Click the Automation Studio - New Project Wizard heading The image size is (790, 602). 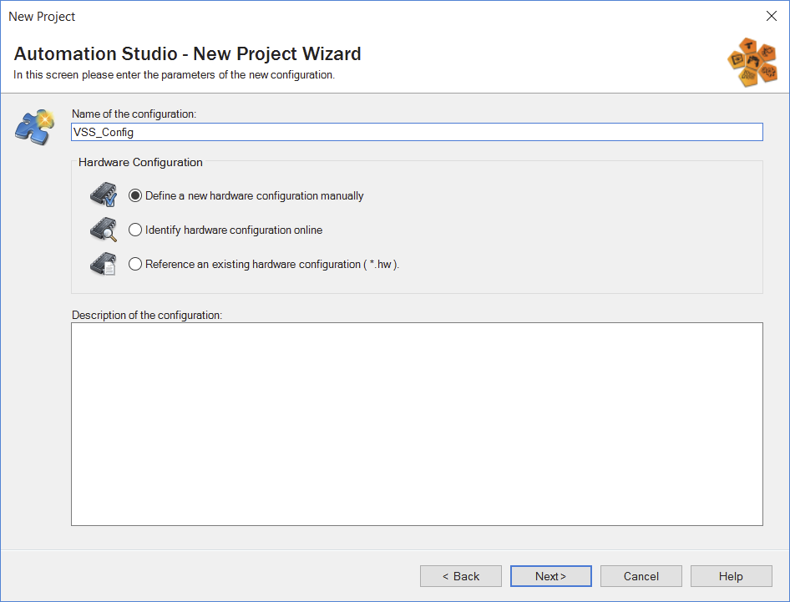coord(187,54)
